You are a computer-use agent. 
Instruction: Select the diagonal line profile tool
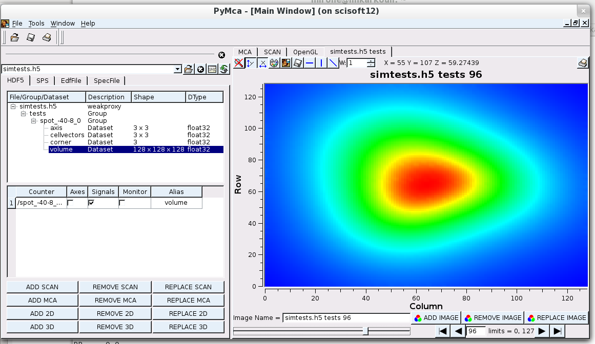tap(333, 63)
